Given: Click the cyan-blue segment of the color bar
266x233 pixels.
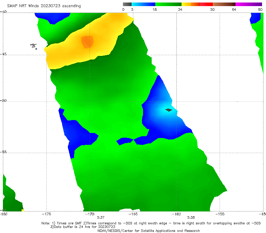Looking at the screenshot, I should [143, 4].
